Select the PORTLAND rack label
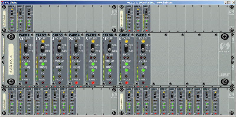This screenshot has height=117, width=236. (4, 19)
